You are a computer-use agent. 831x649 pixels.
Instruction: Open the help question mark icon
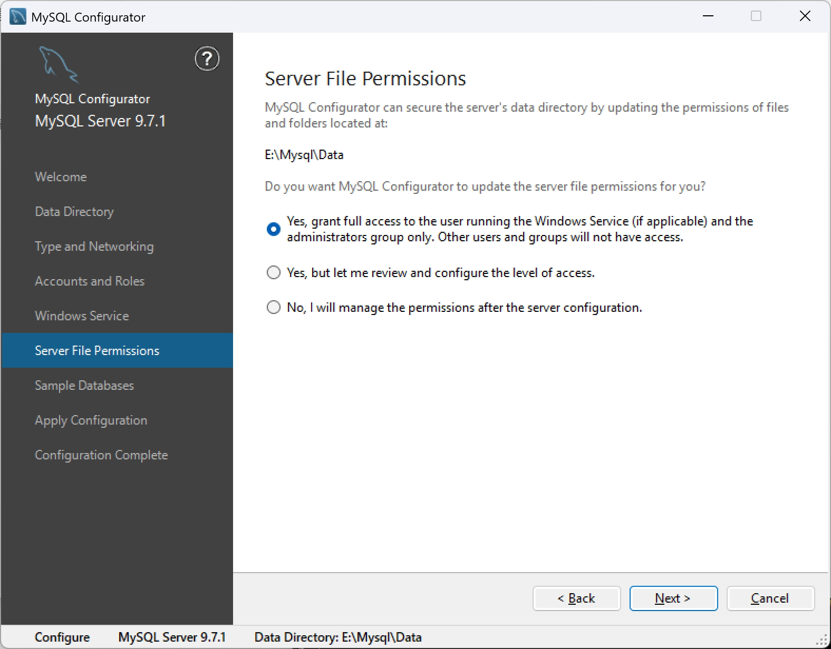[x=207, y=58]
